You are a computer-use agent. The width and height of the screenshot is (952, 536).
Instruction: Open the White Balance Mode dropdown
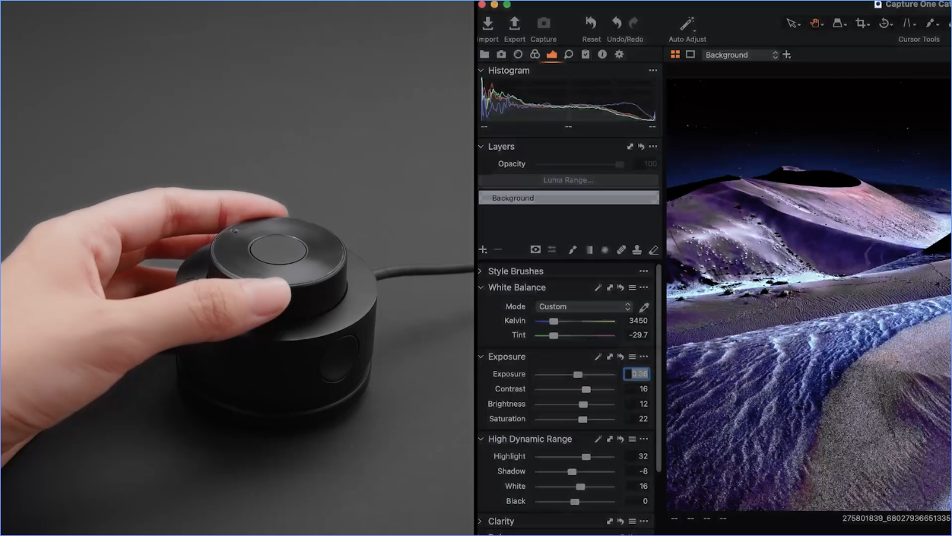click(x=584, y=307)
